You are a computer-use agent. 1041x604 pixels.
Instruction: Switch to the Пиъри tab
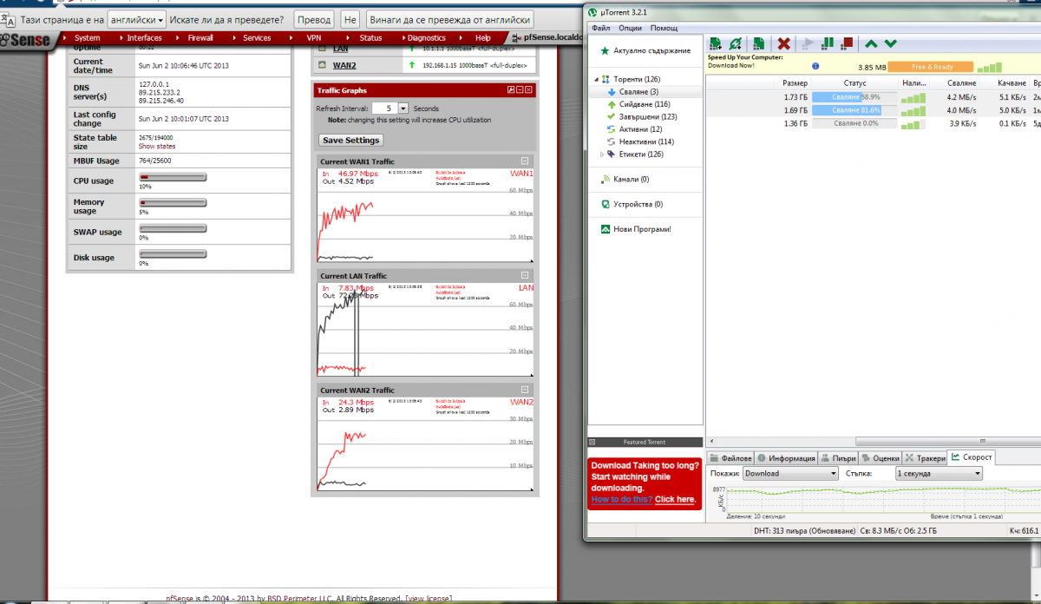[x=838, y=458]
